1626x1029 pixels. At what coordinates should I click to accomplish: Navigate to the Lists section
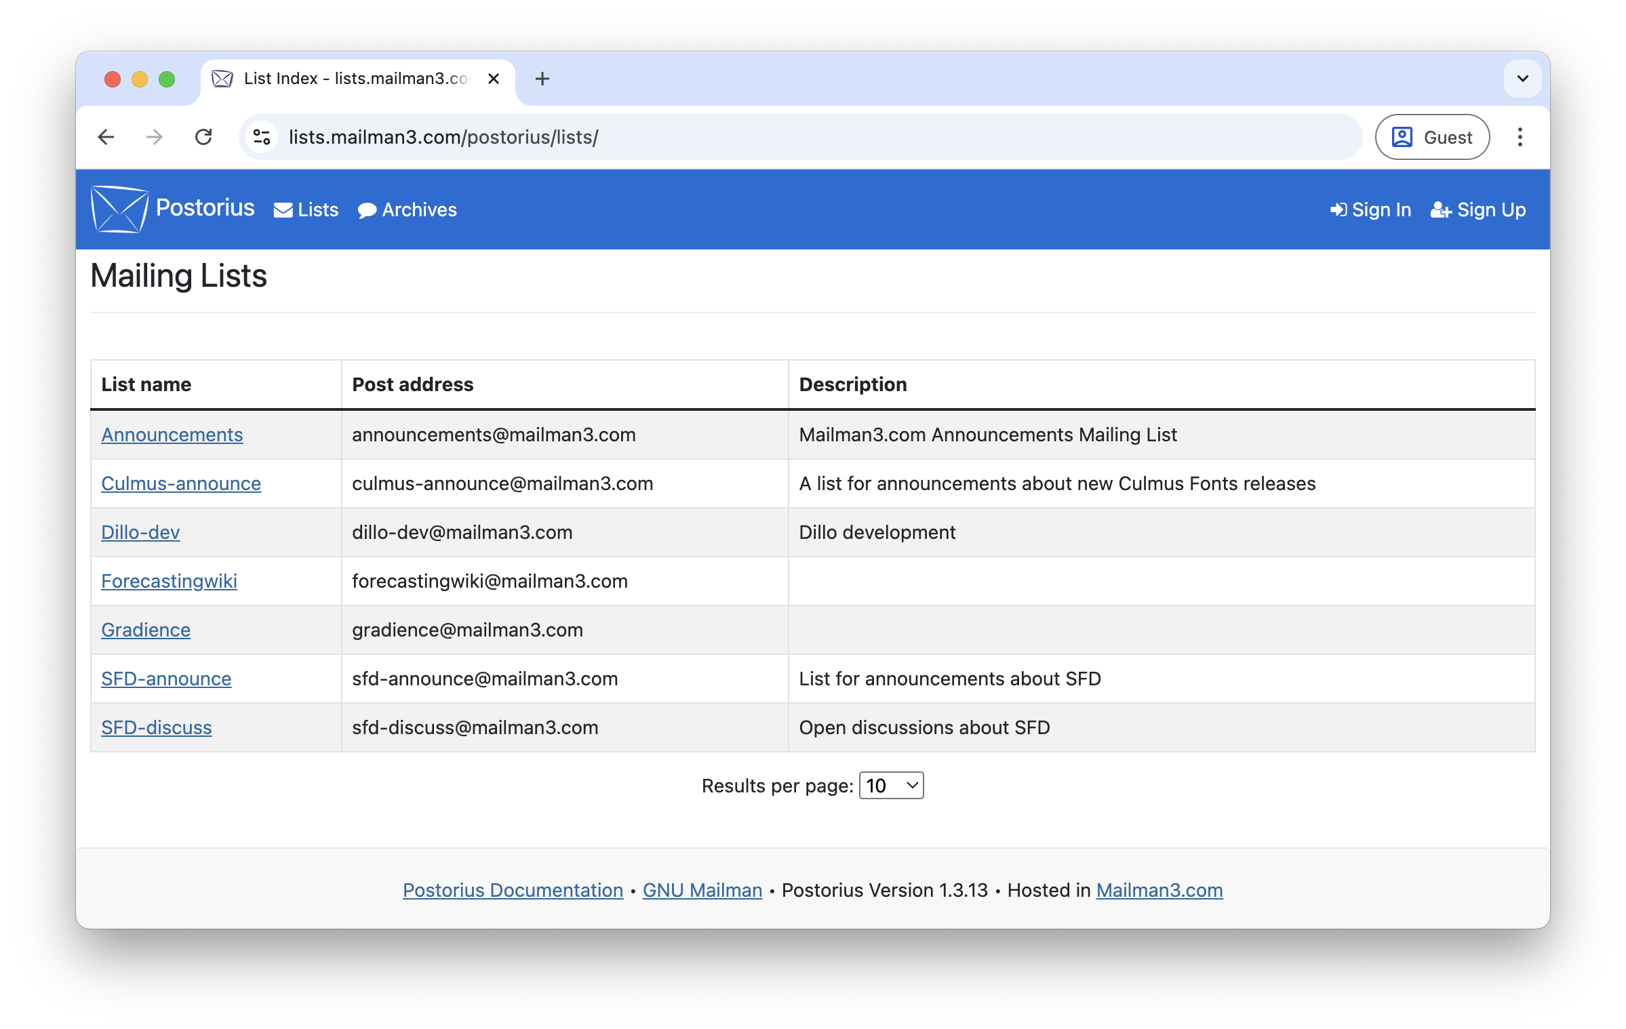pos(305,209)
